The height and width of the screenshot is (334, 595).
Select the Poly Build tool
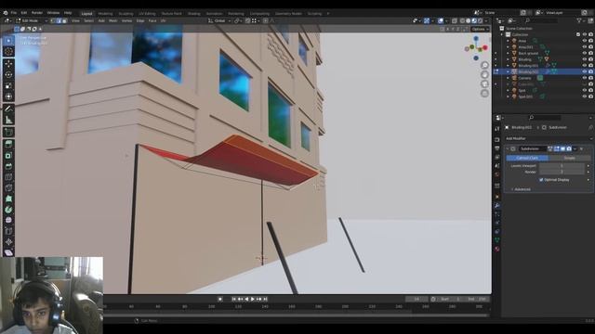click(8, 199)
